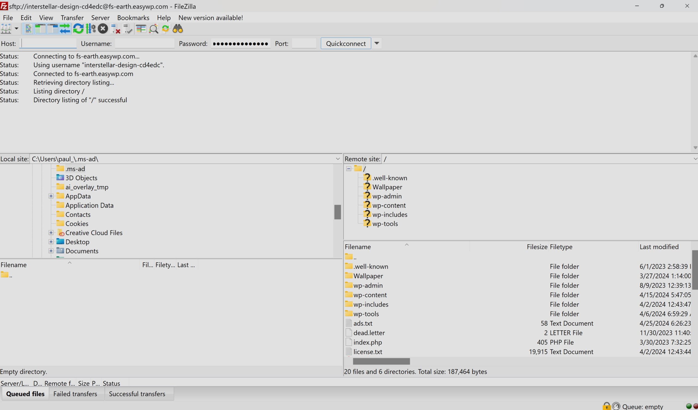
Task: Toggle directory comparison
Action: [x=154, y=29]
